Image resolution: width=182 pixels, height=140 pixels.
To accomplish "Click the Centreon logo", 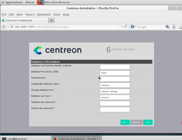I will [57, 50].
